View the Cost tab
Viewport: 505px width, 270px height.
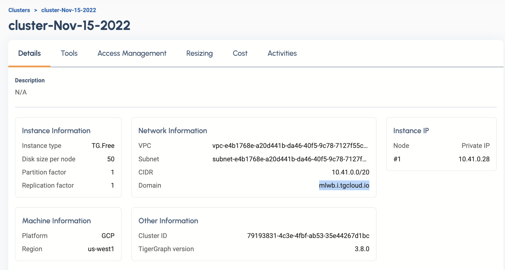240,53
